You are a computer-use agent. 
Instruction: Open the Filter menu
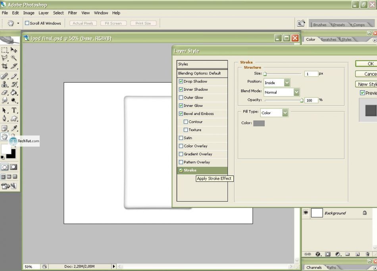72,13
